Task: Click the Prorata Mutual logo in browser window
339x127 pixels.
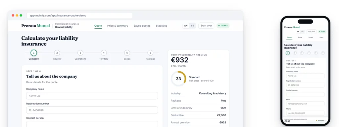Action: (x=36, y=26)
